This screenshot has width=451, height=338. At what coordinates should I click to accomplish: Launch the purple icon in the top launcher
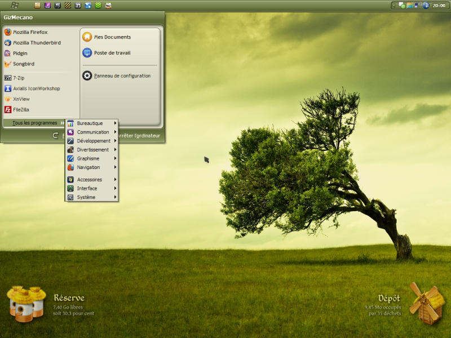point(48,5)
